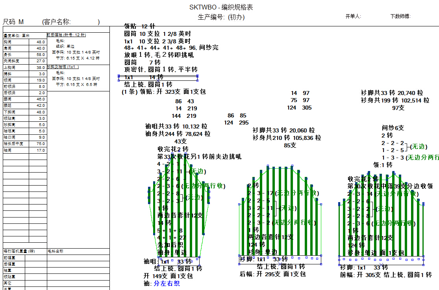Select the "圆筒 7 转" line

point(142,62)
